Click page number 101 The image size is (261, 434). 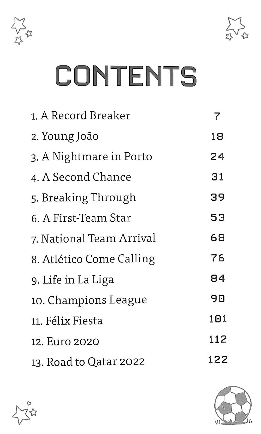click(x=218, y=319)
